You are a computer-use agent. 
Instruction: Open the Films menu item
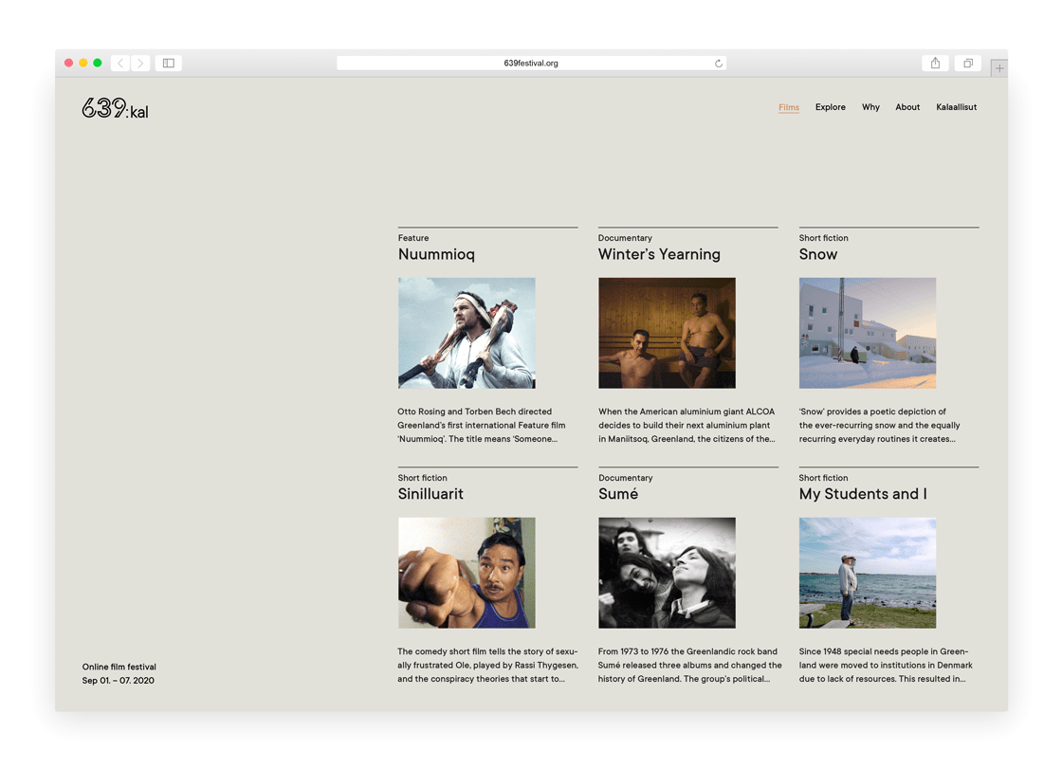788,107
